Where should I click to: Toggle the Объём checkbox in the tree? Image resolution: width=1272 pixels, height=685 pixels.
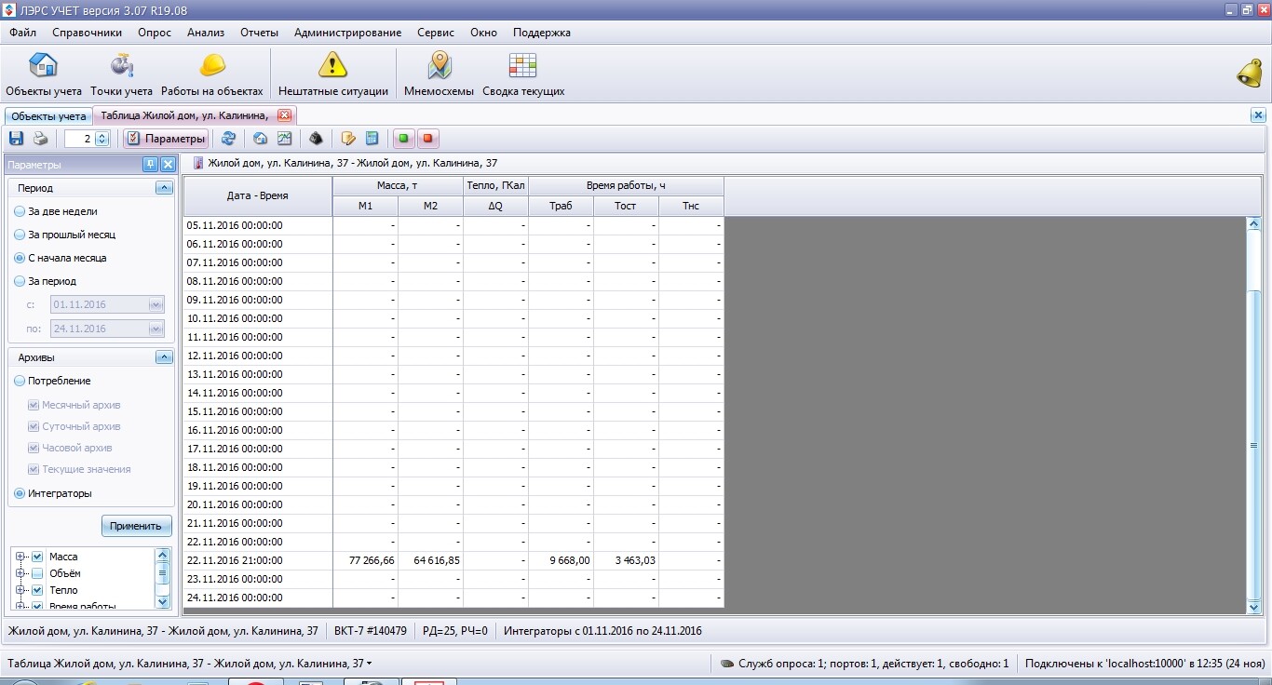click(38, 573)
